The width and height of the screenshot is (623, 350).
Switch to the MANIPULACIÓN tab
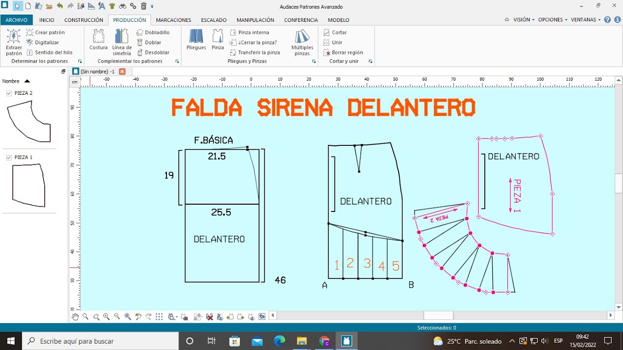point(256,20)
